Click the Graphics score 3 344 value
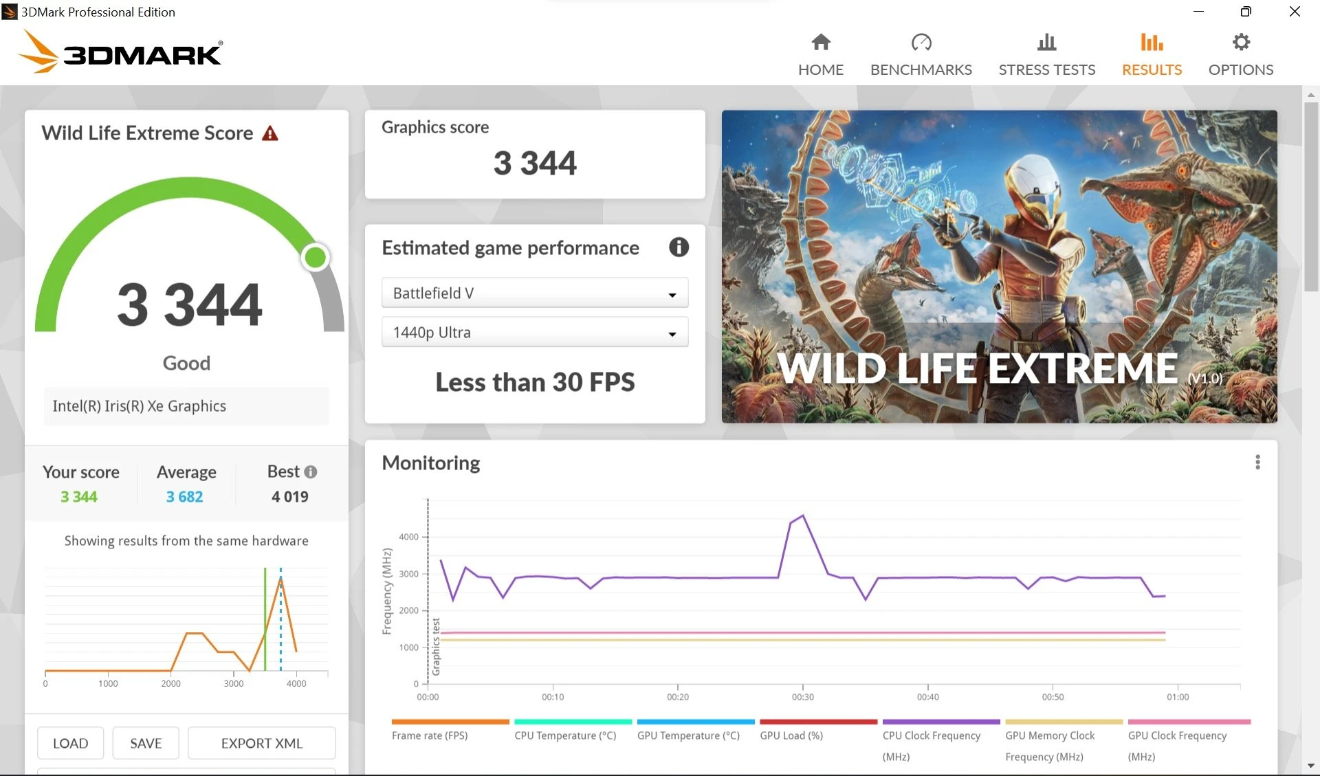Screen dimensions: 1320x776 (535, 163)
